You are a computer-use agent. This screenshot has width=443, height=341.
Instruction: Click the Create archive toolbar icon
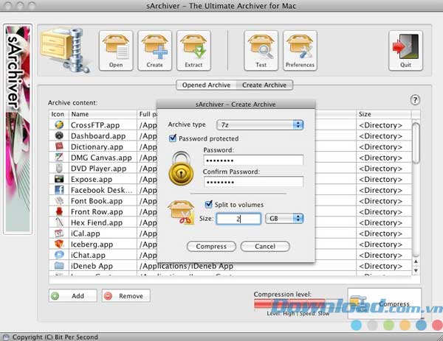click(154, 49)
